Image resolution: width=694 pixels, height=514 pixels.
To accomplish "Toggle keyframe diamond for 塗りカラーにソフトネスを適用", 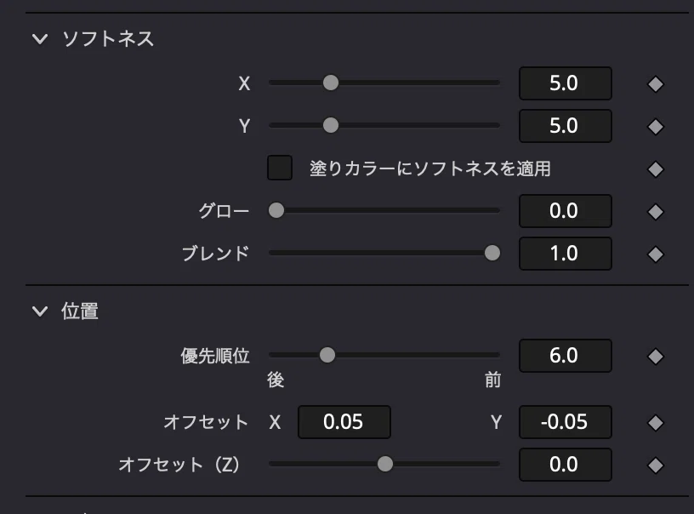I will tap(655, 168).
